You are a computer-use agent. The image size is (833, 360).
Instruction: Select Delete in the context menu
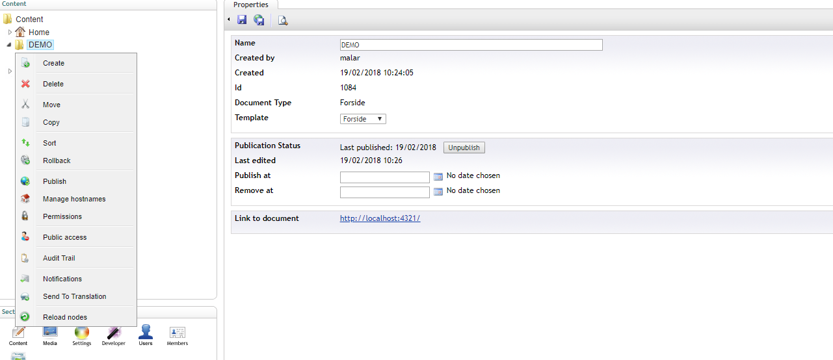click(x=53, y=84)
